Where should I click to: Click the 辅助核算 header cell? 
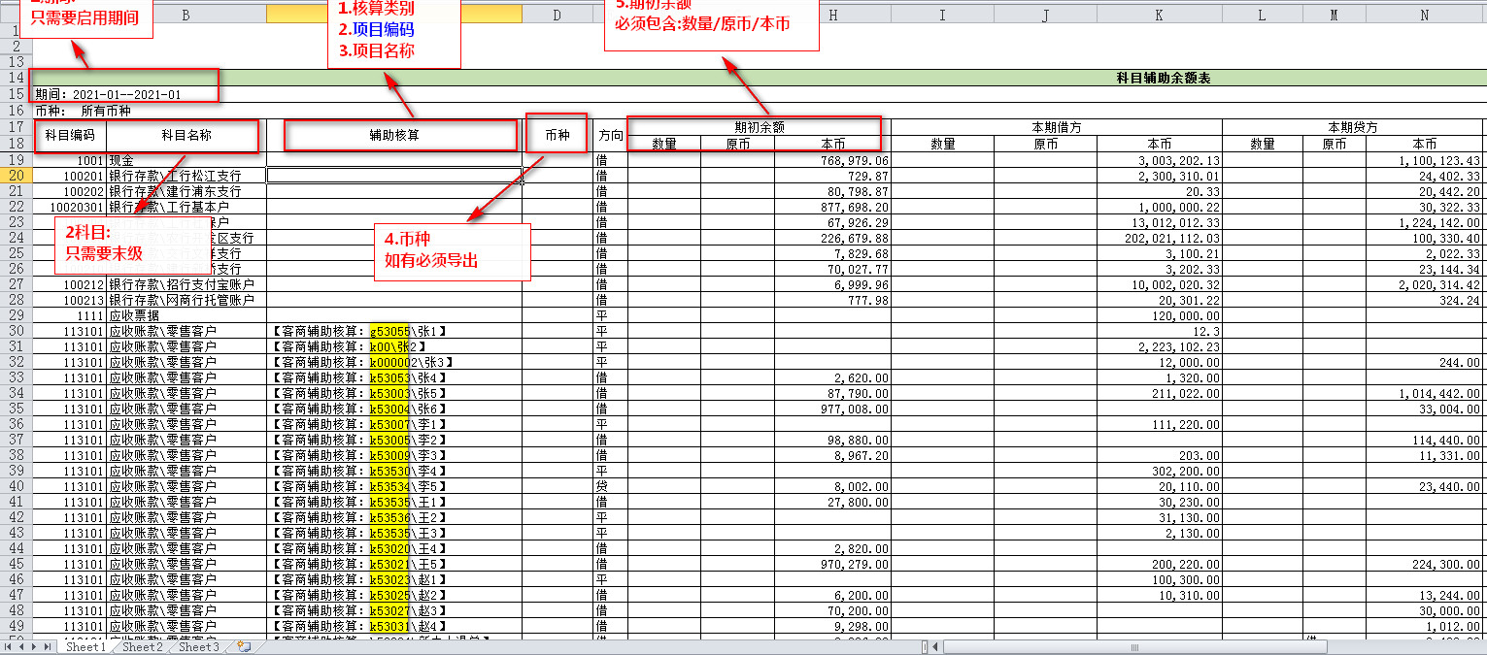[x=399, y=136]
